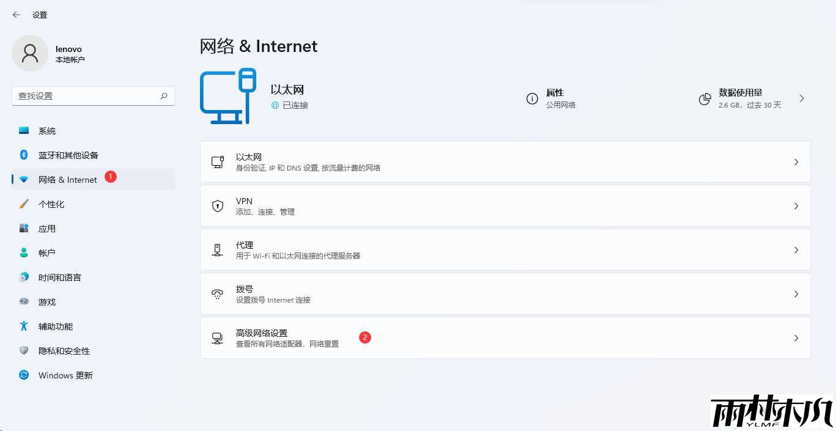
Task: Select the VPN shield icon
Action: pyautogui.click(x=218, y=205)
